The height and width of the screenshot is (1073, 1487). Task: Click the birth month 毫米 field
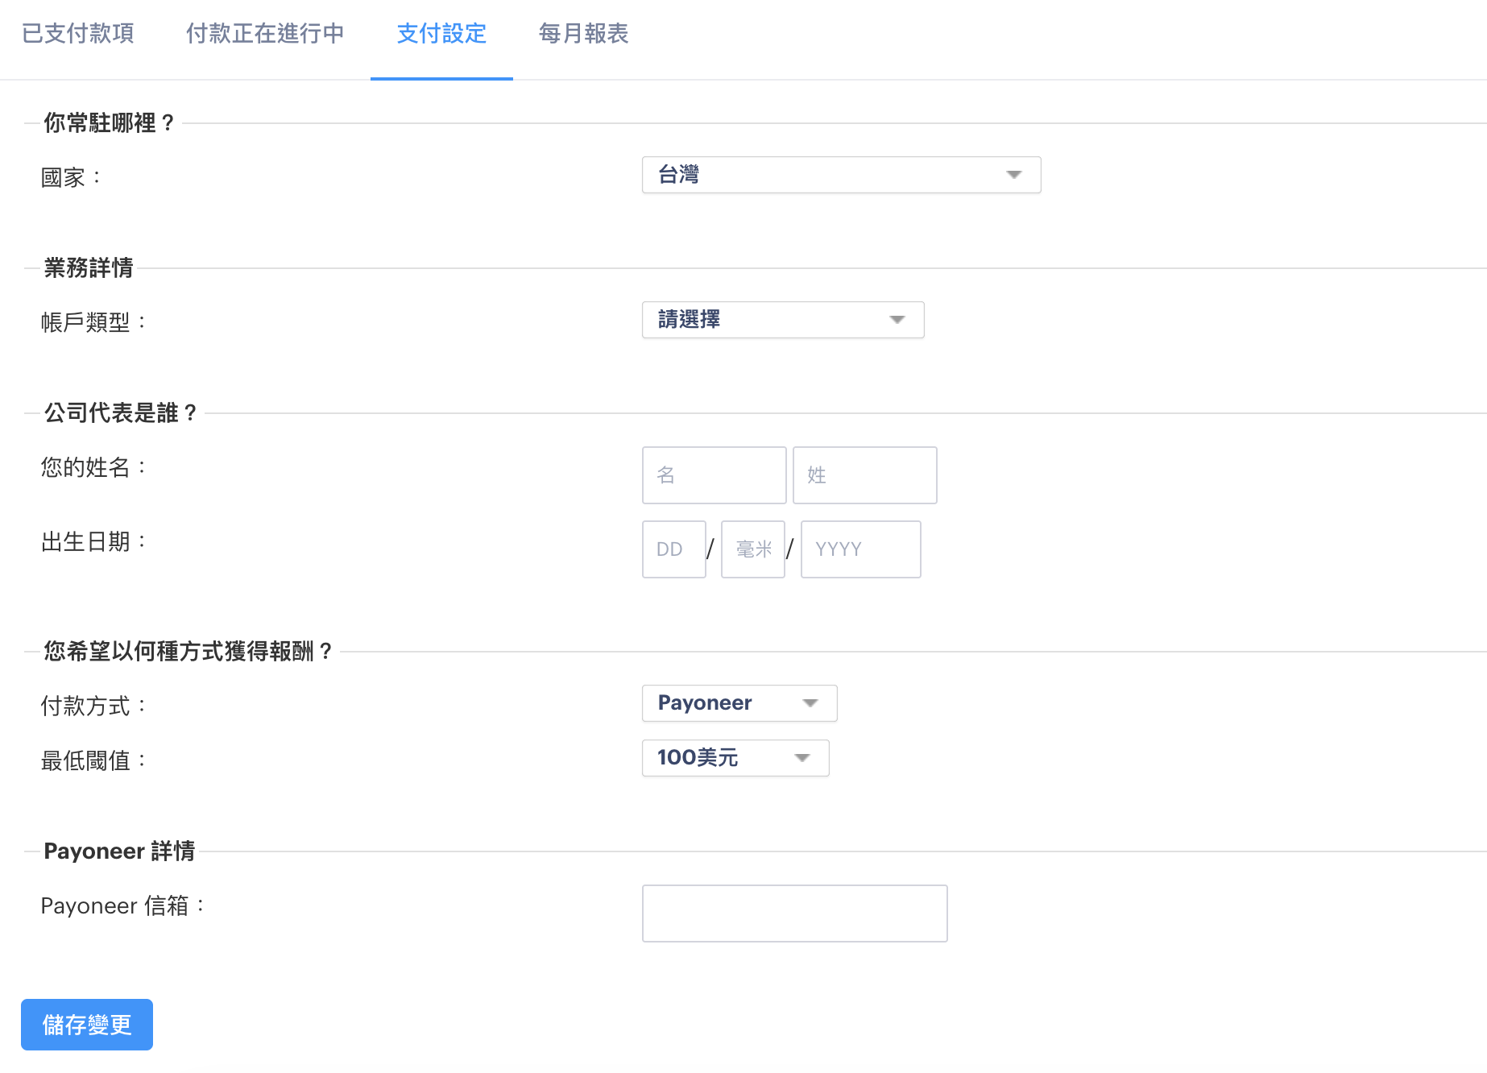pyautogui.click(x=753, y=549)
